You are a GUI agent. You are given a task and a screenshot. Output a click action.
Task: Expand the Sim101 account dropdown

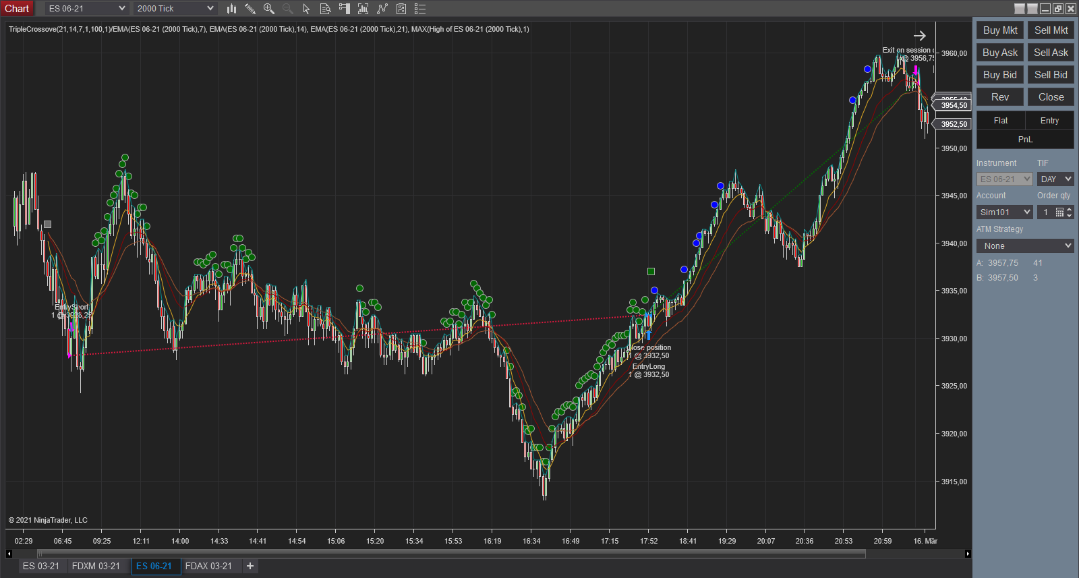[x=1005, y=212]
